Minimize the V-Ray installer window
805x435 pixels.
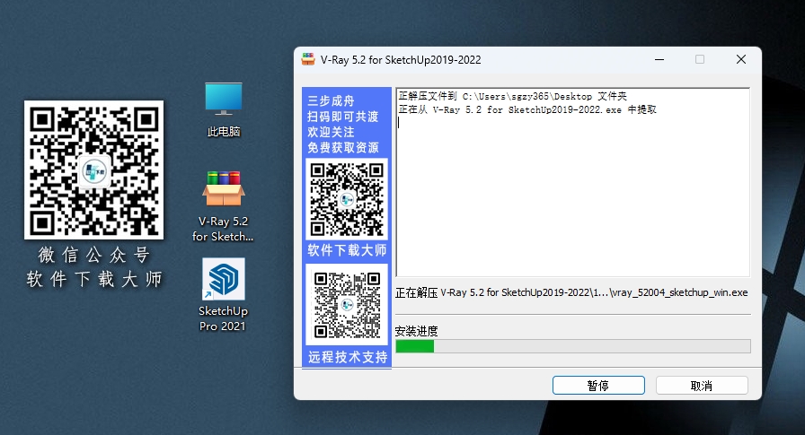click(x=659, y=59)
